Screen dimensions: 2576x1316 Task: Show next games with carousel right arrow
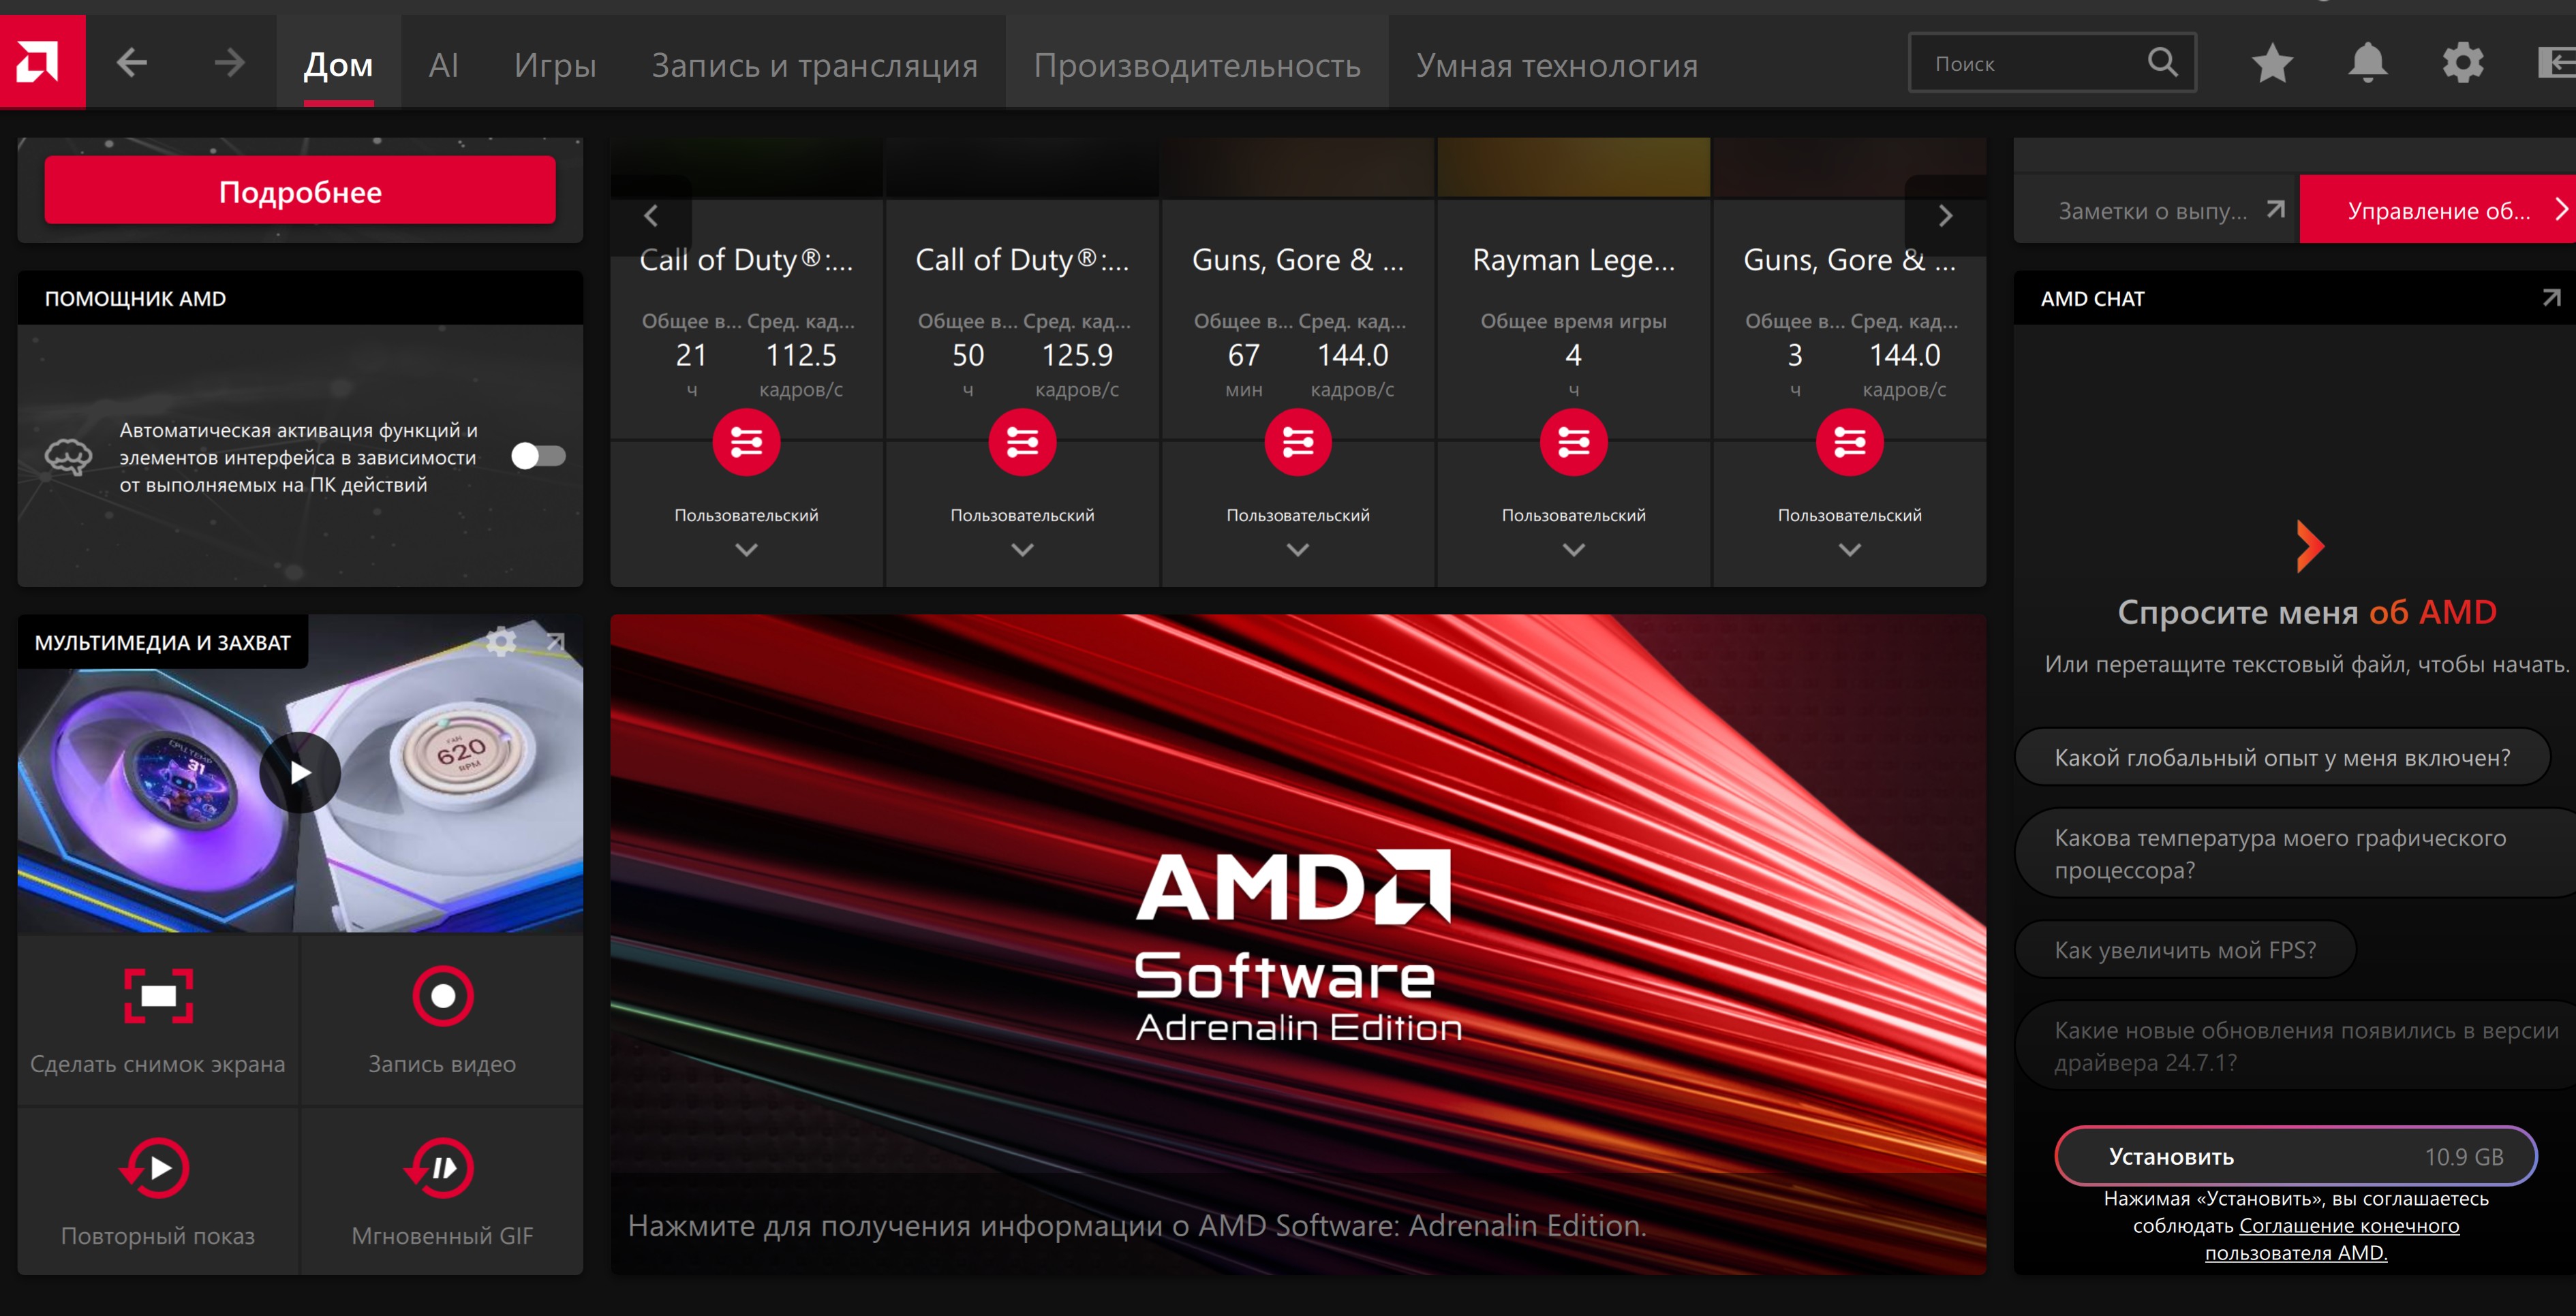point(1945,216)
